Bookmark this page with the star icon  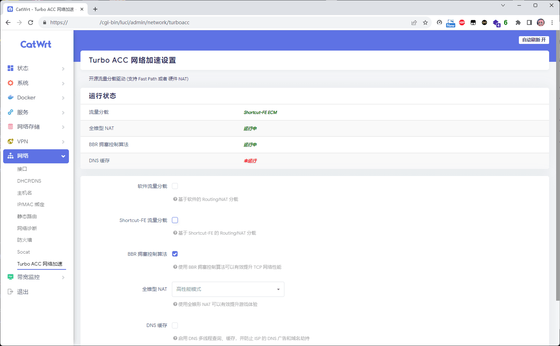(425, 22)
